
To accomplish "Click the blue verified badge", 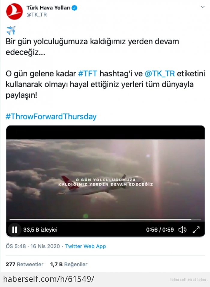I will coord(75,8).
